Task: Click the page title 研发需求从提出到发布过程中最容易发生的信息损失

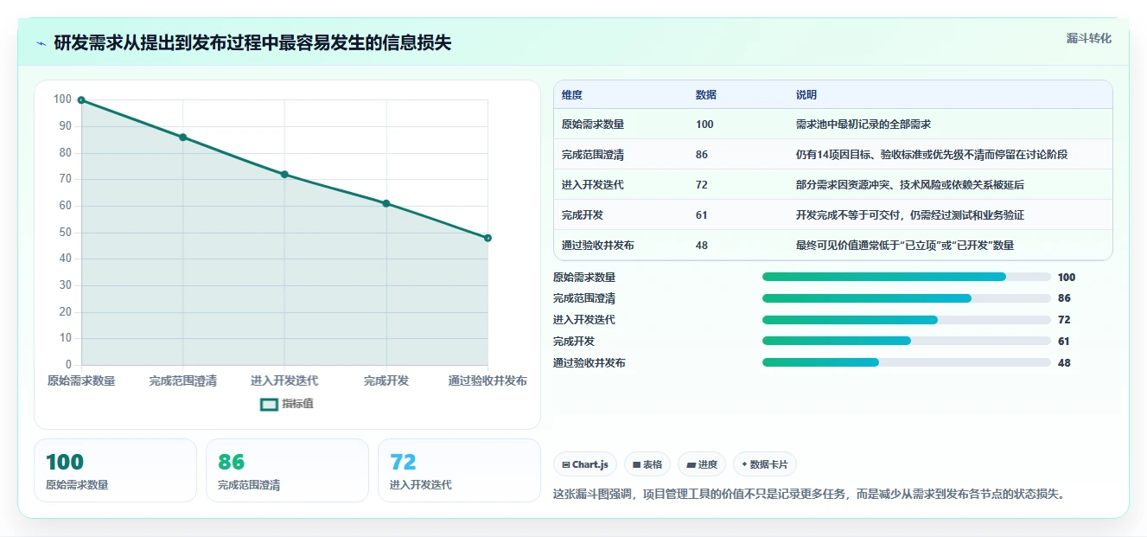Action: 252,43
